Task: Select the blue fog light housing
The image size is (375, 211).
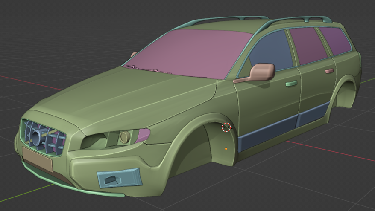Action: click(x=119, y=178)
